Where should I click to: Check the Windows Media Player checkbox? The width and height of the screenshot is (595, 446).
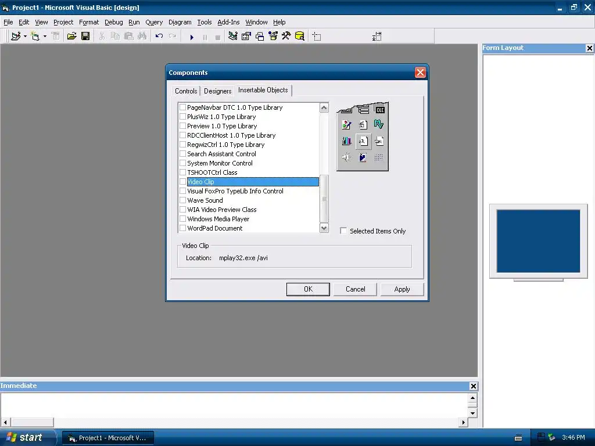(x=182, y=219)
